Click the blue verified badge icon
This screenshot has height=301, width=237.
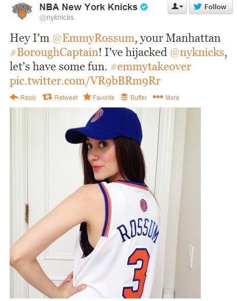click(144, 7)
